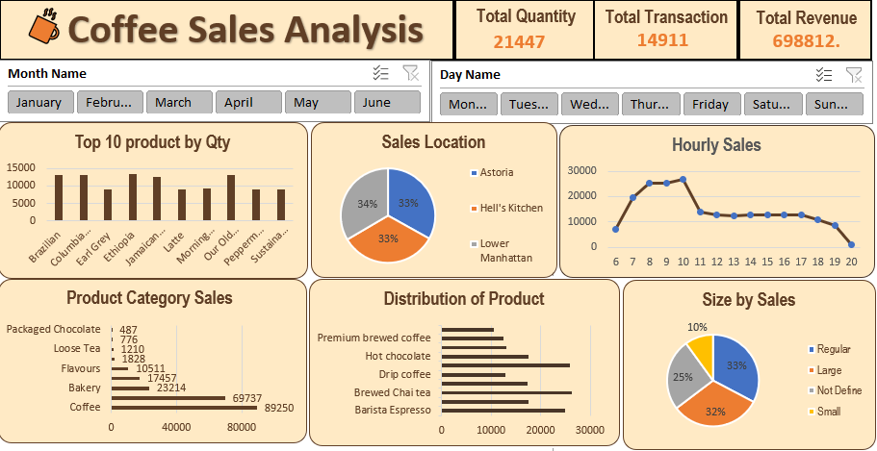Viewport: 877px width, 451px height.
Task: Select the June month slicer button
Action: 387,103
